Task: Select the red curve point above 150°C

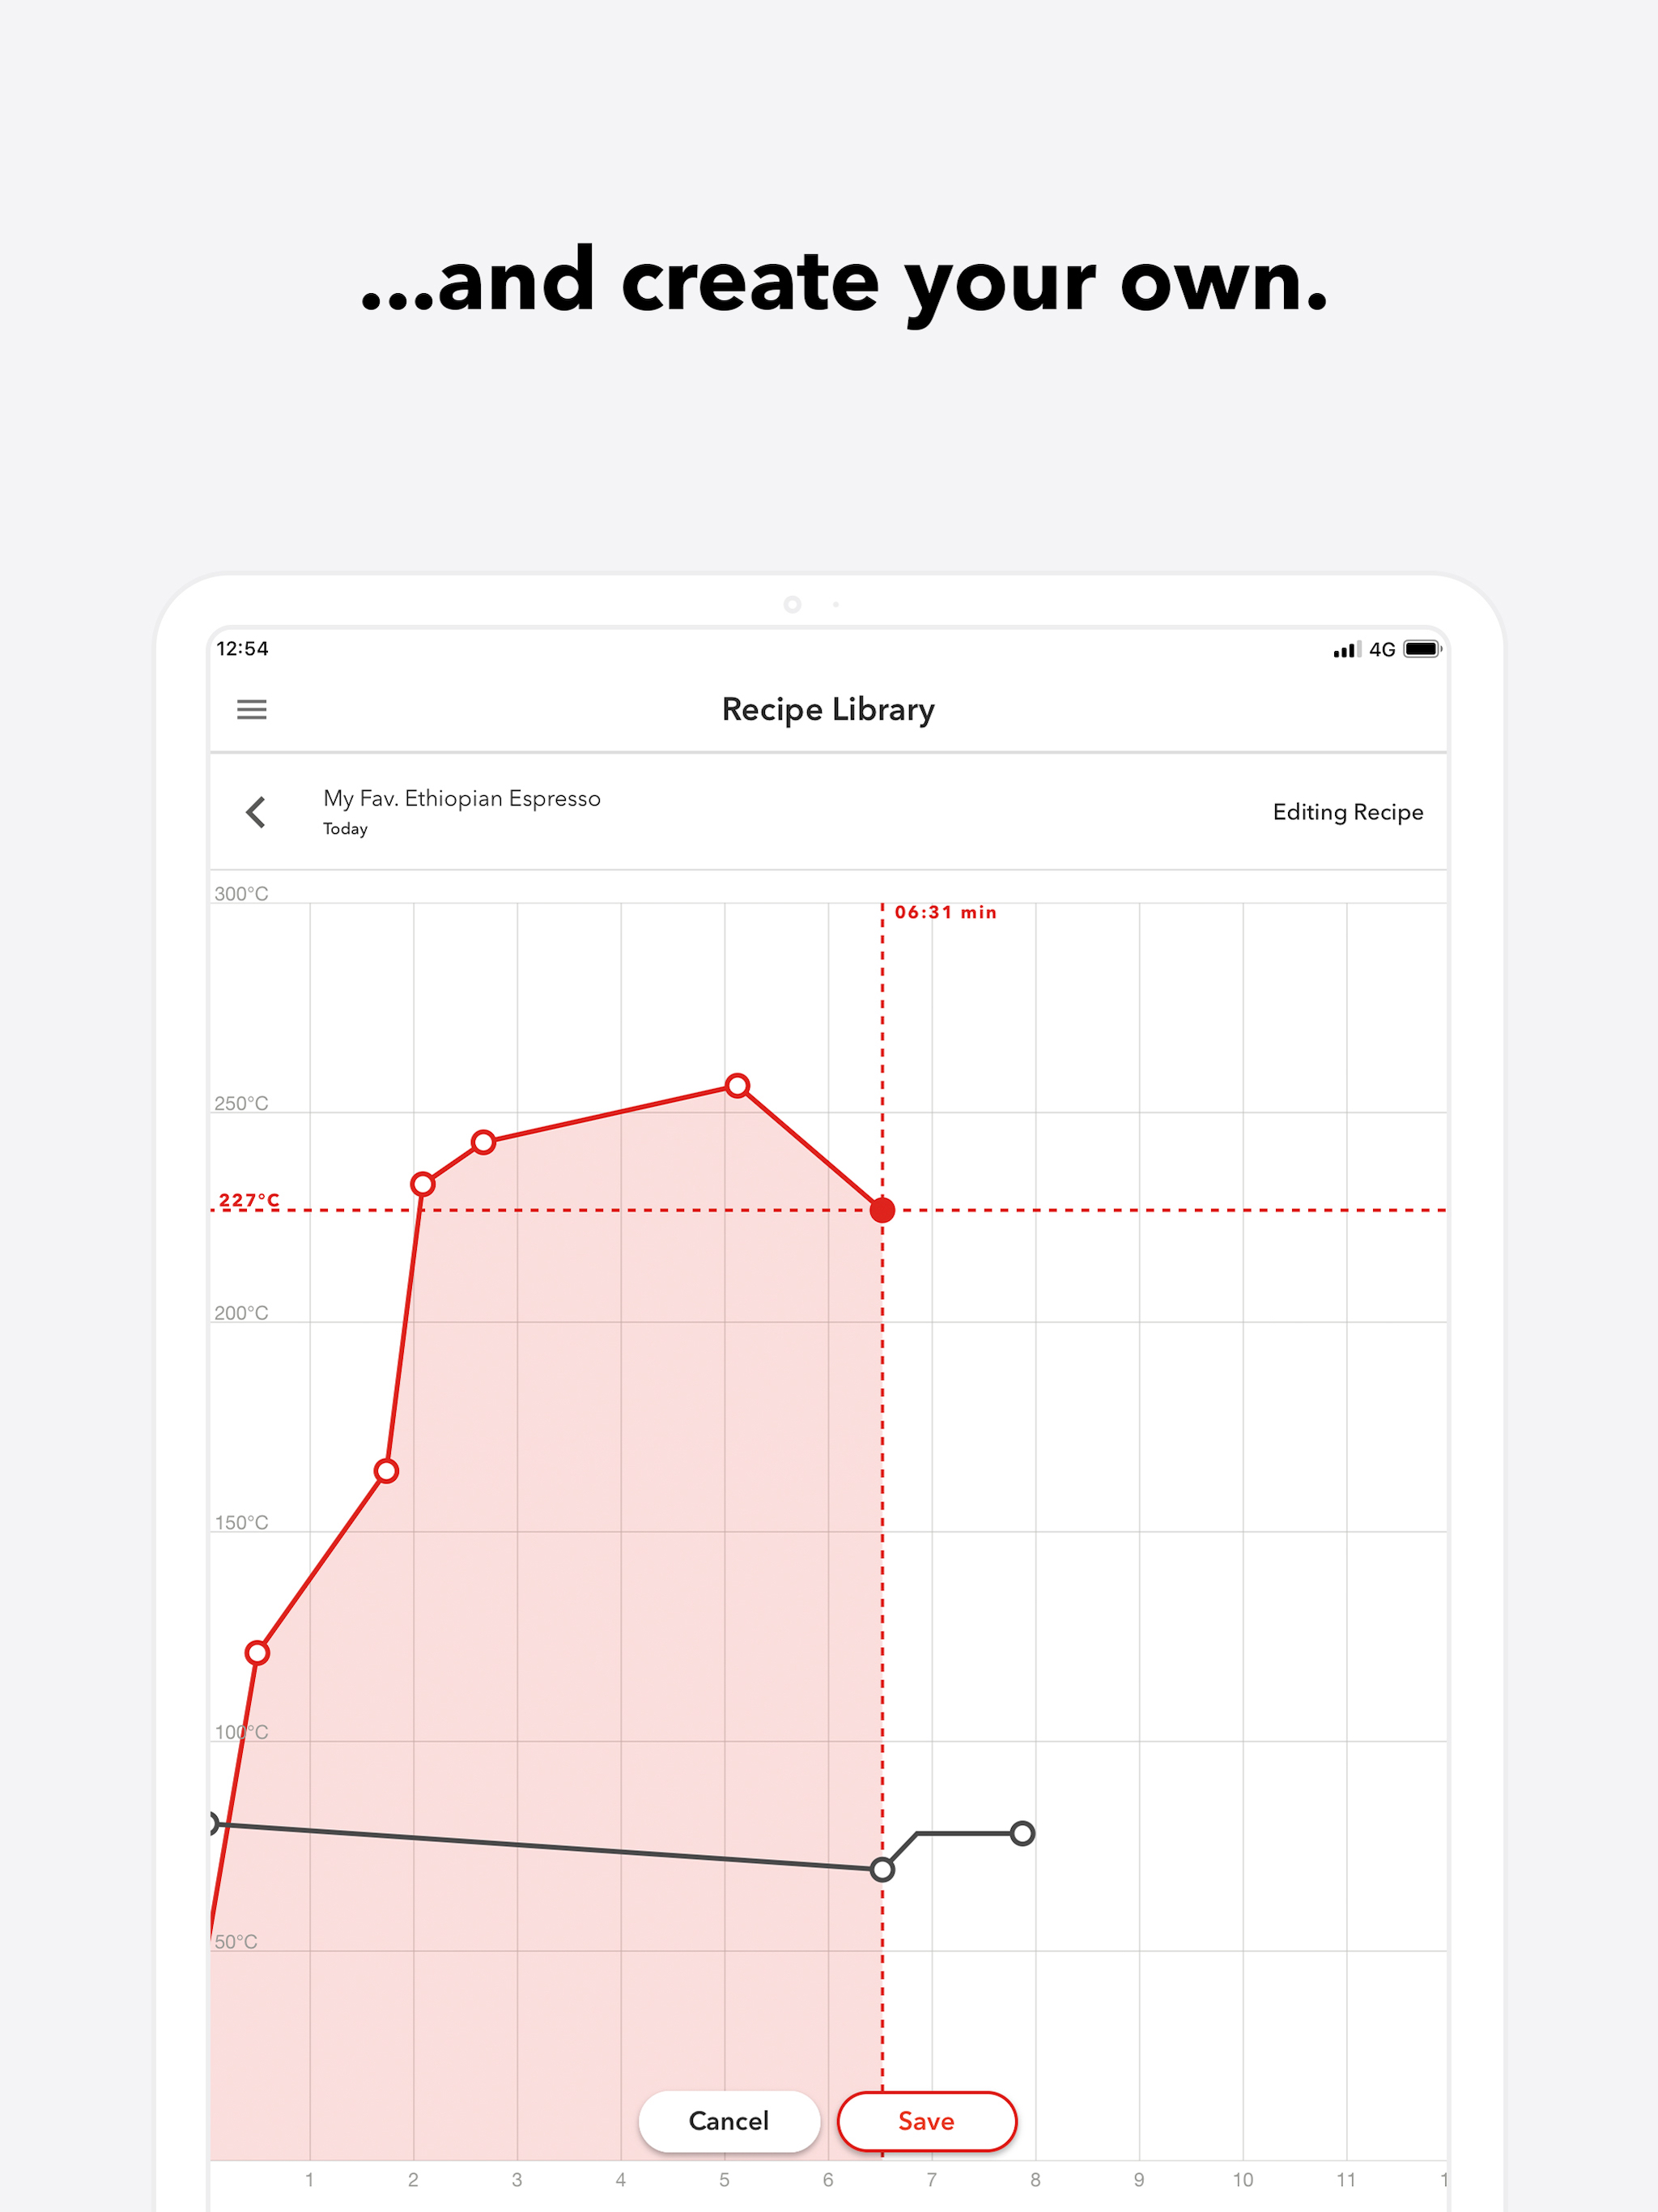Action: (x=386, y=1471)
